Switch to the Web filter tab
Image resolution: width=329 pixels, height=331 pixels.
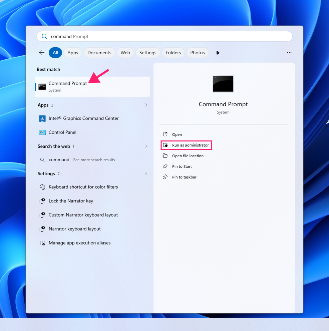pyautogui.click(x=125, y=53)
